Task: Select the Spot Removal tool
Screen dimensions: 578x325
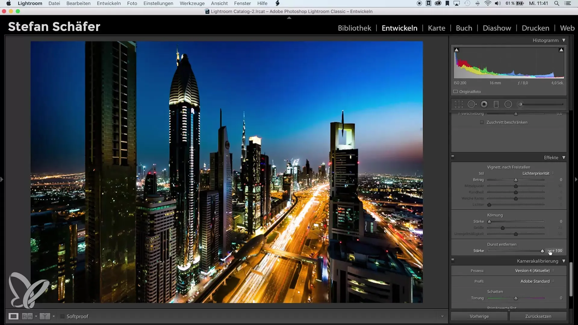Action: pyautogui.click(x=472, y=104)
